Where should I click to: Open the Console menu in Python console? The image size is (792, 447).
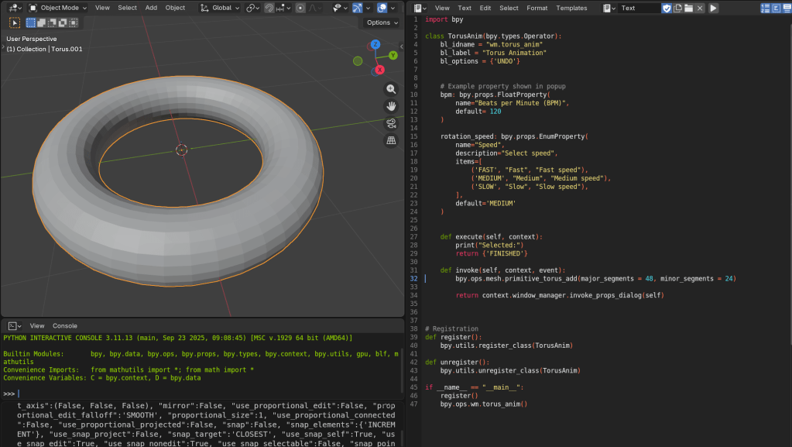(65, 326)
